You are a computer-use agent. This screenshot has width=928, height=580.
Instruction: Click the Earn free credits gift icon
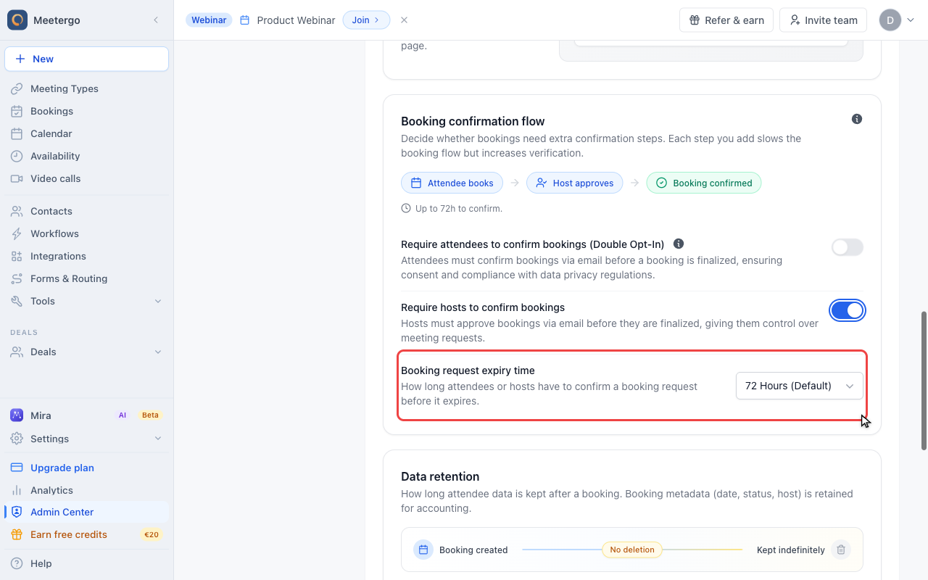pos(17,534)
